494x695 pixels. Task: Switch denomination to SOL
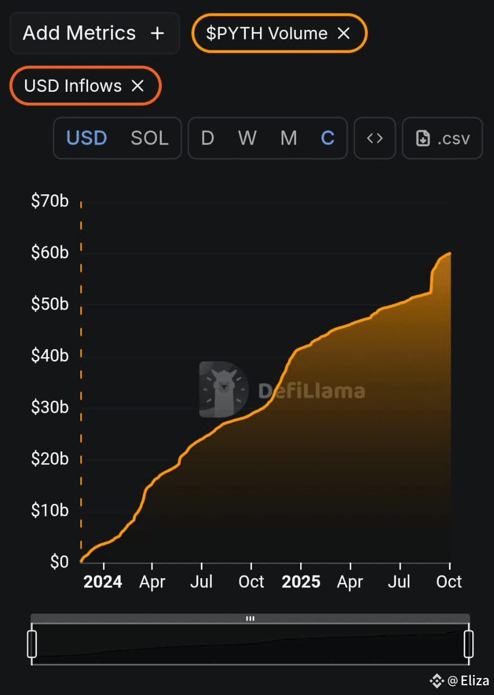(150, 138)
